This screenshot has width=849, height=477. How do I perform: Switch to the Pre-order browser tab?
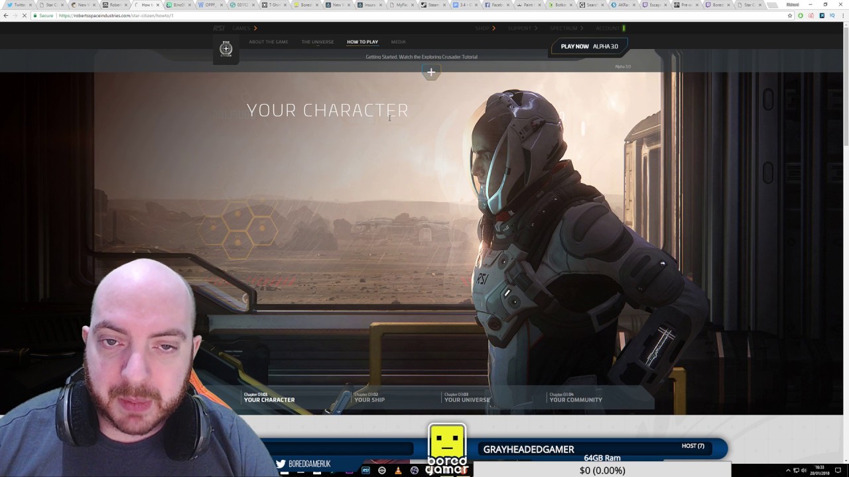pyautogui.click(x=687, y=5)
